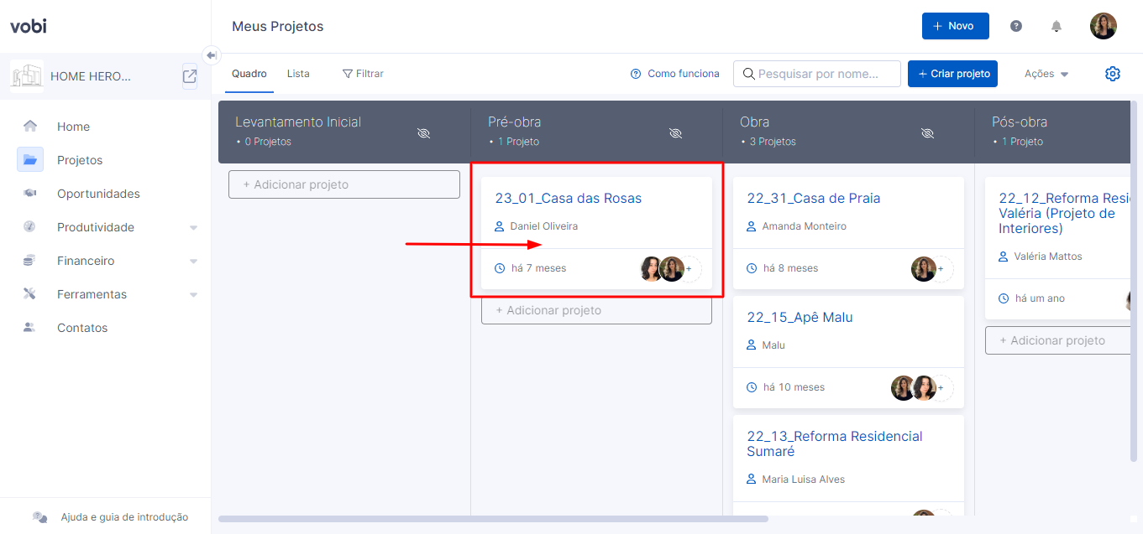Click the Oportunidades handshake icon

click(x=29, y=194)
